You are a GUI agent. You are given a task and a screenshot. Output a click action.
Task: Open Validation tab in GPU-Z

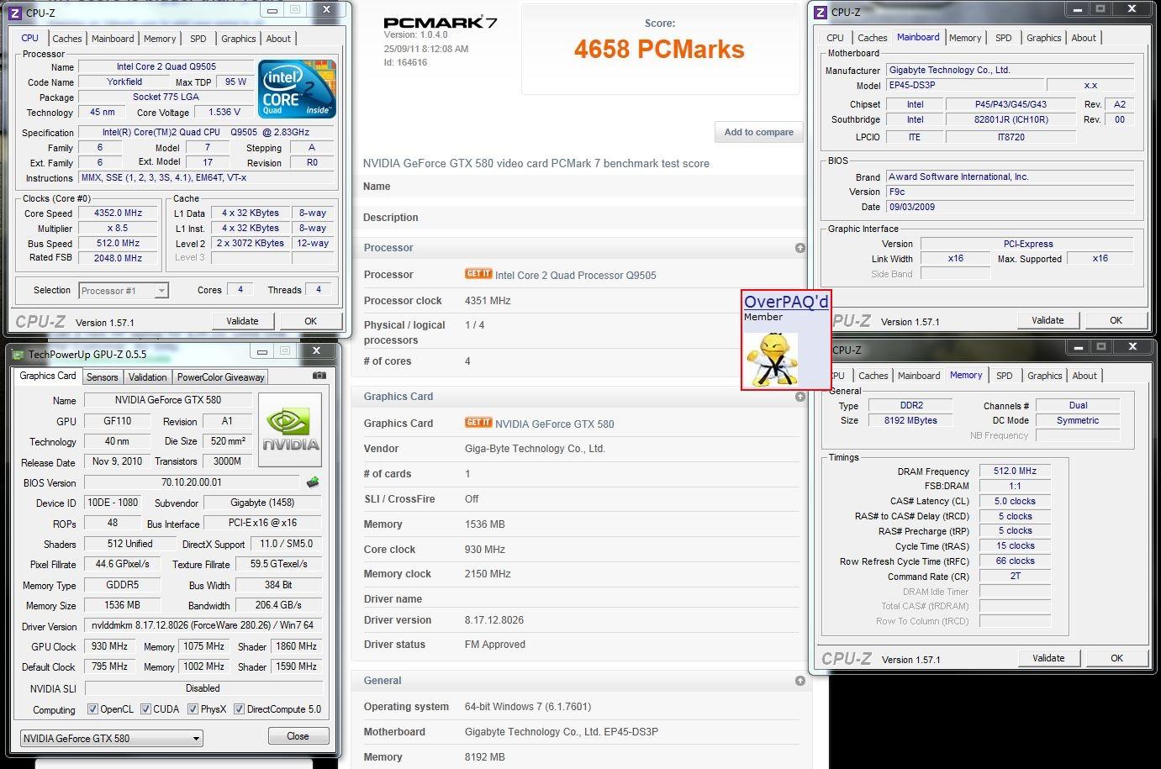click(x=148, y=377)
